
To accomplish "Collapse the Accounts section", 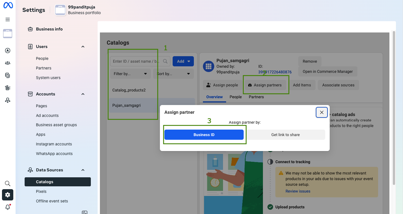I will 83,94.
